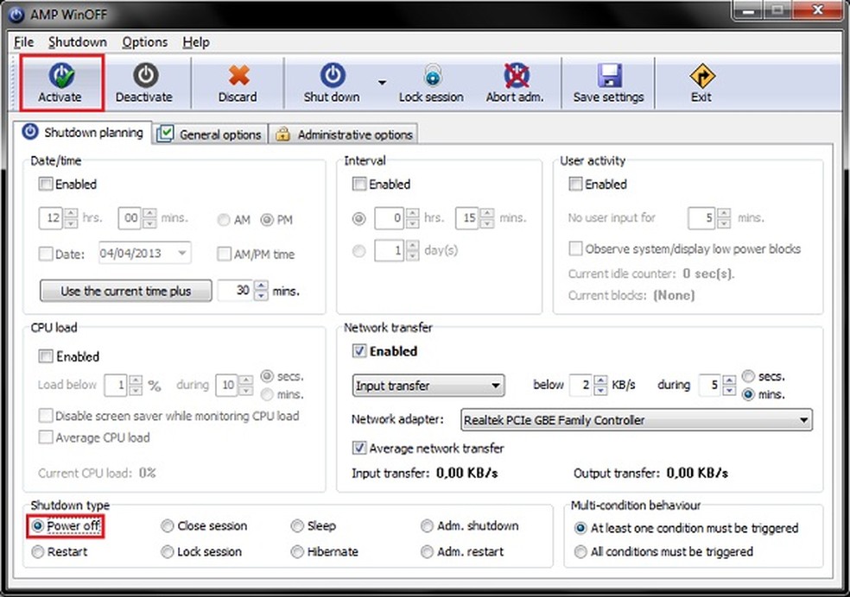This screenshot has width=850, height=597.
Task: Enable the CPU load condition checkbox
Action: click(46, 356)
